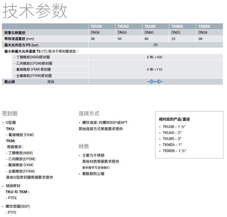227x217 pixels.
Task: Click the 连接方式 section heading
Action: point(89,113)
